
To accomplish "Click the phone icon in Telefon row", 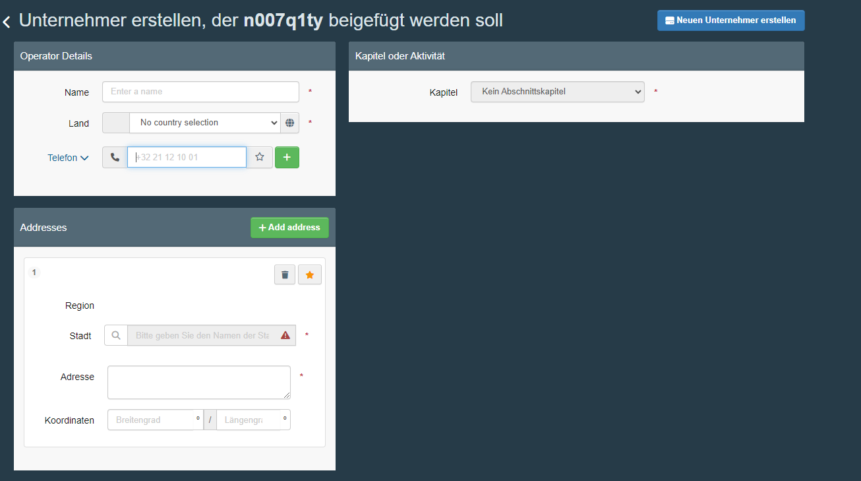I will click(115, 158).
